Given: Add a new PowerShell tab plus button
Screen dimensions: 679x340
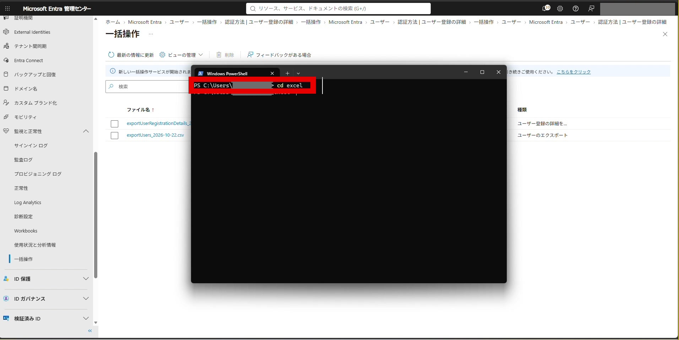Looking at the screenshot, I should pyautogui.click(x=287, y=73).
